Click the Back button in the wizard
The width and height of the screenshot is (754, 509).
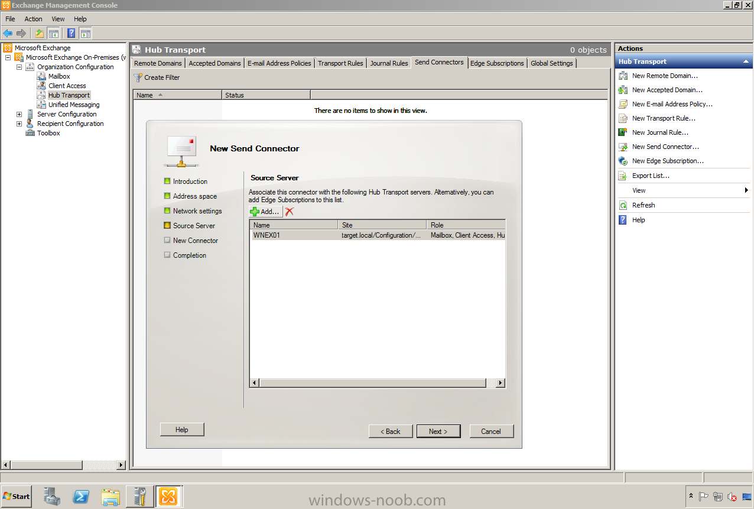pyautogui.click(x=391, y=432)
